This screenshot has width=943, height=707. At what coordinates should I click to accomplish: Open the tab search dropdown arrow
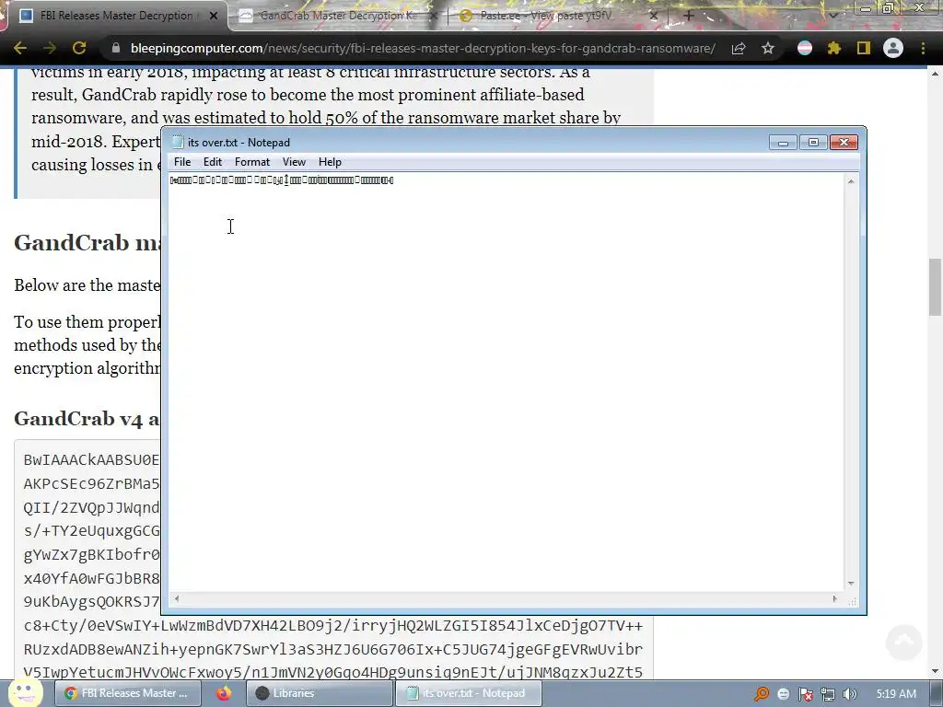[832, 16]
